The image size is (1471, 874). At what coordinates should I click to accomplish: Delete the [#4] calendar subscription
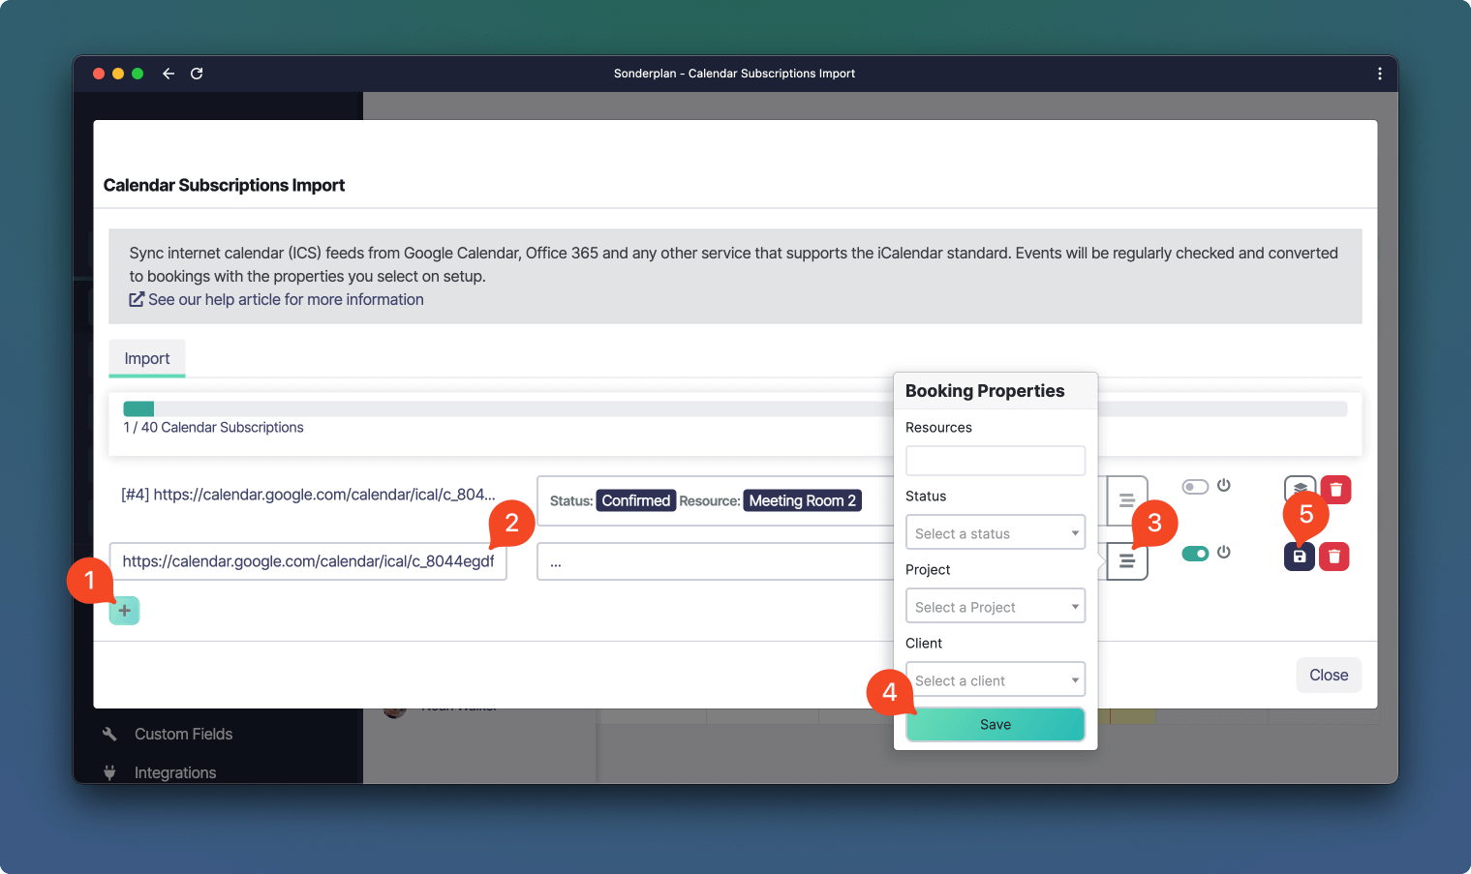(x=1335, y=490)
